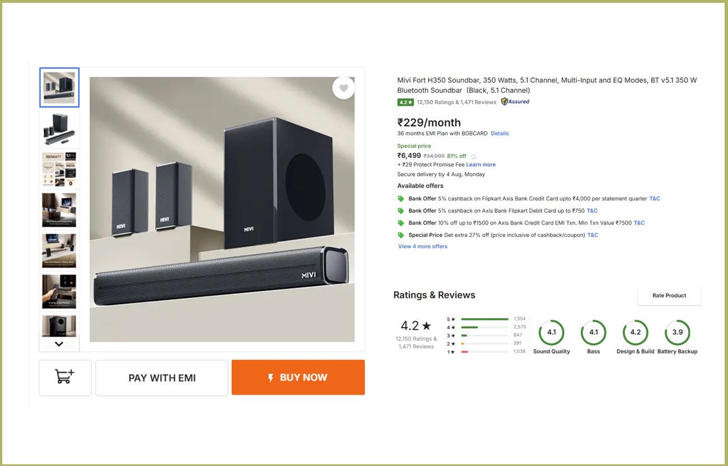Click the Flipkart Assured badge
728x466 pixels.
[x=515, y=102]
